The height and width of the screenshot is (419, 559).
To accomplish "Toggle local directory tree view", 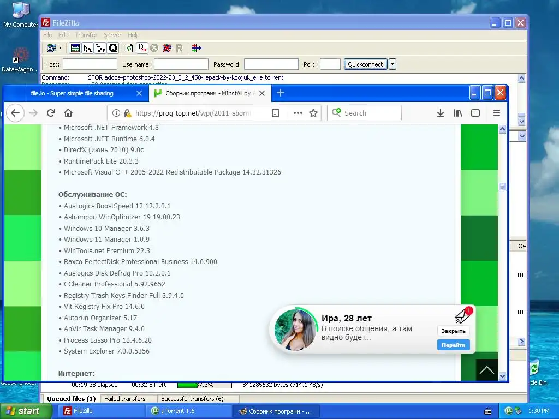I will [x=88, y=48].
